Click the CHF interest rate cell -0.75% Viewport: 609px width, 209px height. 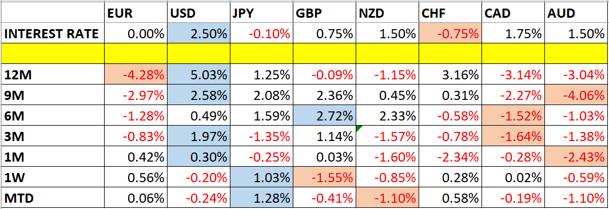pos(451,33)
